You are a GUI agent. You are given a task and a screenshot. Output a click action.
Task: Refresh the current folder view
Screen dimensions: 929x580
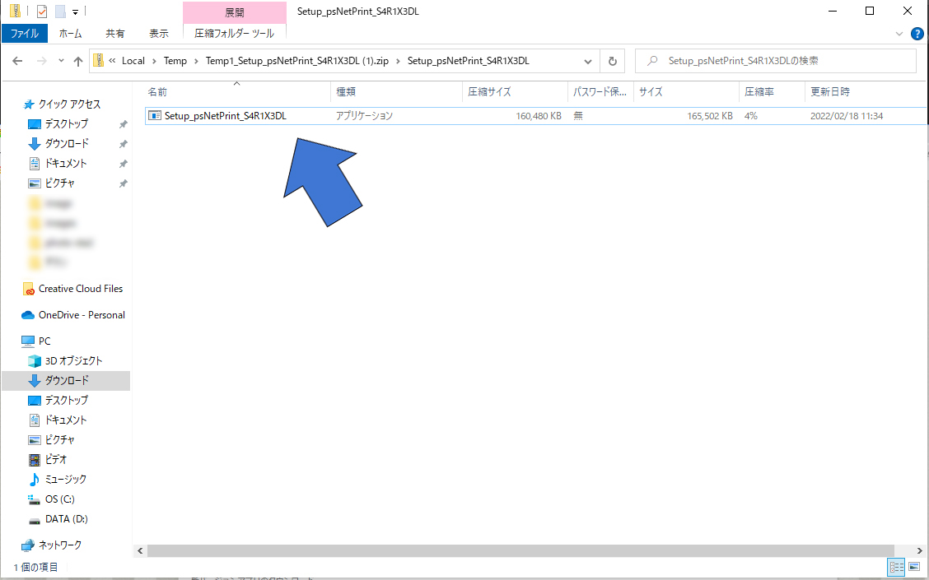(612, 61)
